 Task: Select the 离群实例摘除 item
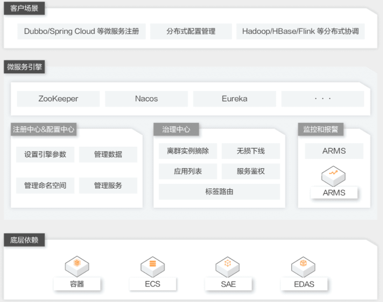(x=188, y=151)
